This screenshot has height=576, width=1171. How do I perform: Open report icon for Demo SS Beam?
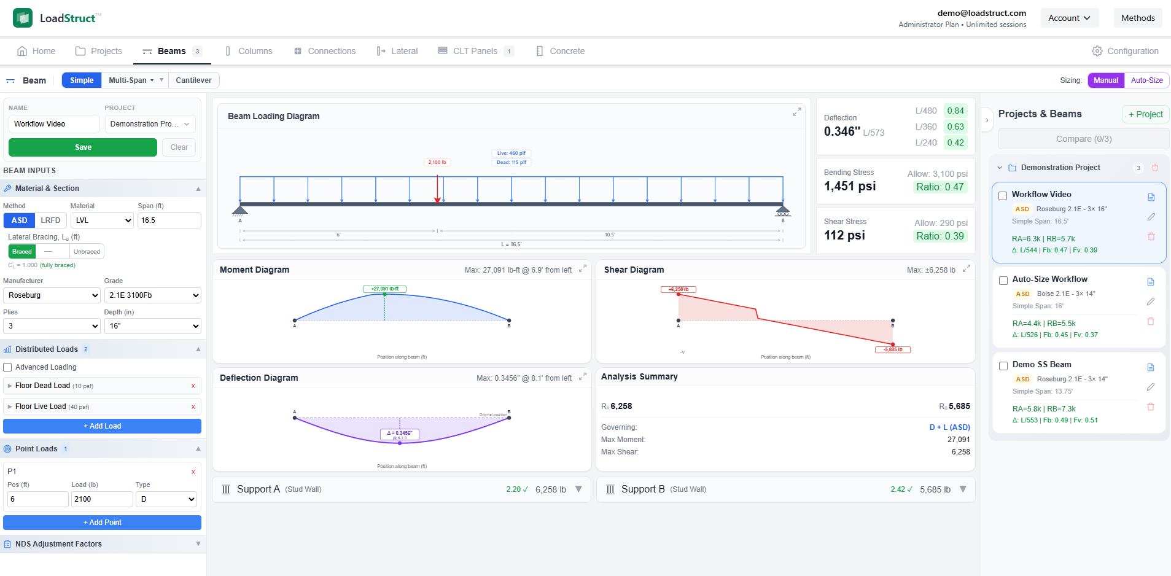pyautogui.click(x=1151, y=367)
